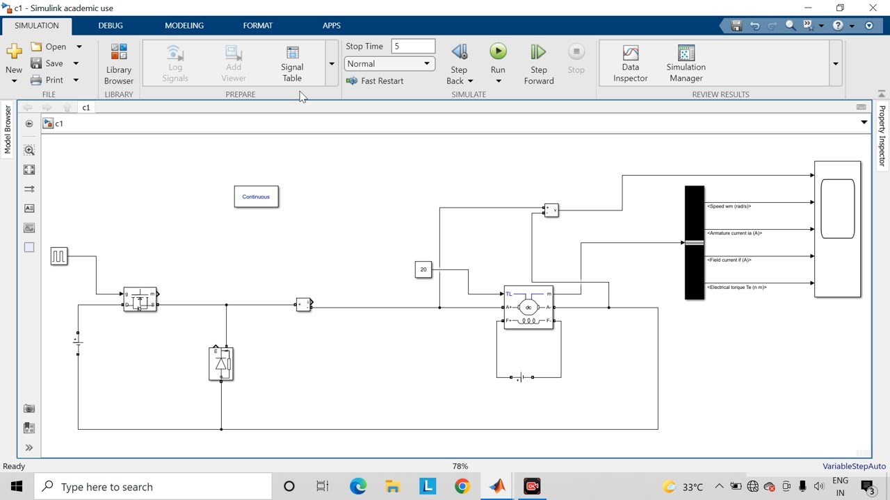Click the Image palette icon
Viewport: 890px width, 500px height.
(29, 228)
